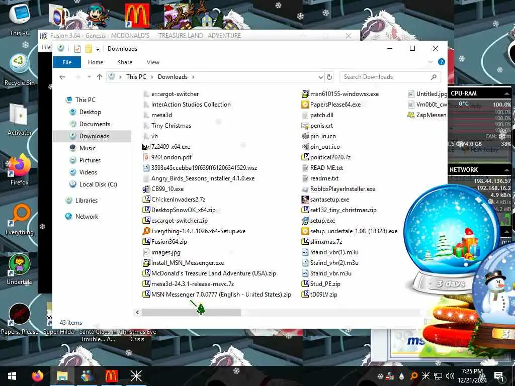Collapse the CPU-RAM gadget header arrow

click(506, 94)
